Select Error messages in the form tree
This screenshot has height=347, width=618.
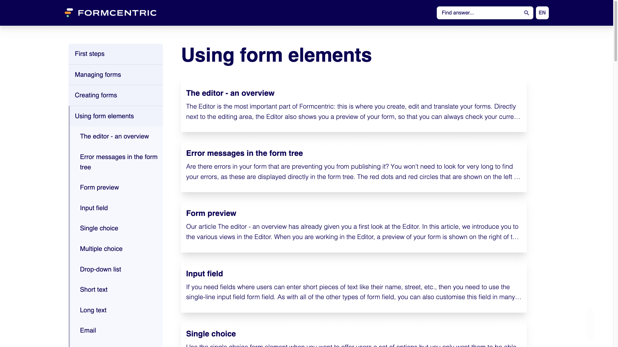click(x=118, y=162)
